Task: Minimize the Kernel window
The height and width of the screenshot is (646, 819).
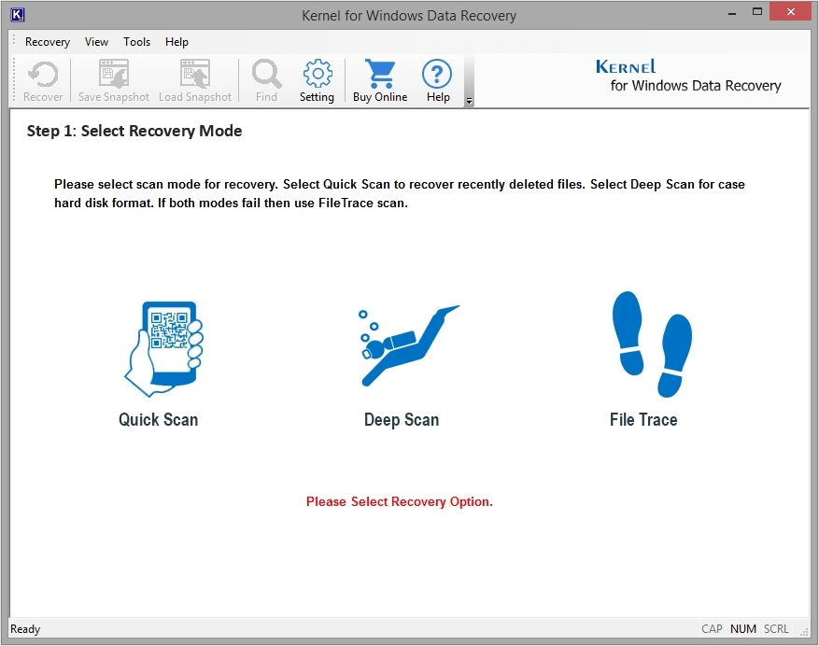Action: [x=732, y=12]
